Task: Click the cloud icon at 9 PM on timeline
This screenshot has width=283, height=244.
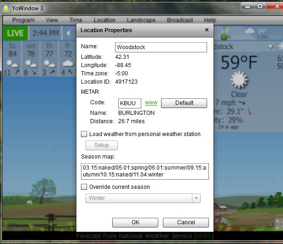Action: (249, 31)
